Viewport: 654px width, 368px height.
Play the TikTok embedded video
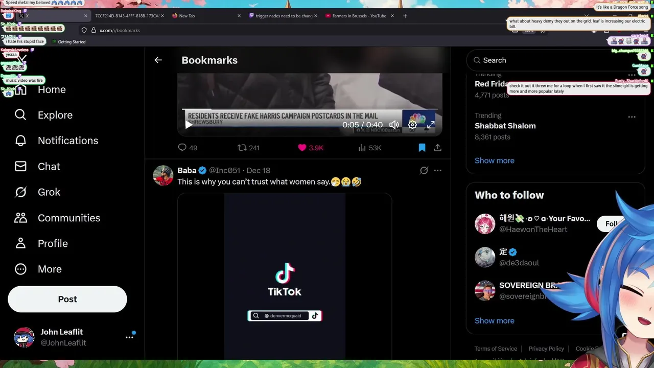tap(285, 276)
